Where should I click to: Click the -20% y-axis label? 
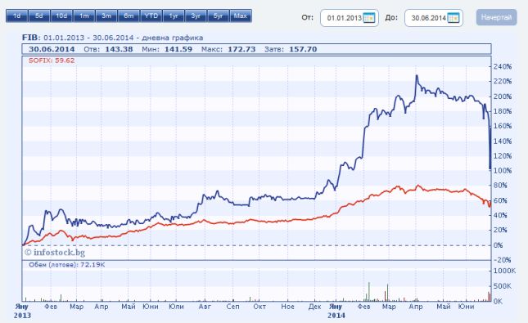tap(502, 260)
